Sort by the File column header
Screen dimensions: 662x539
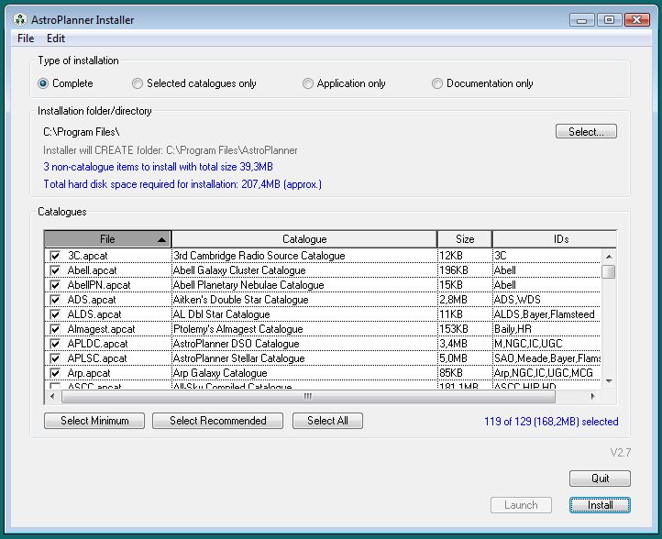(107, 239)
